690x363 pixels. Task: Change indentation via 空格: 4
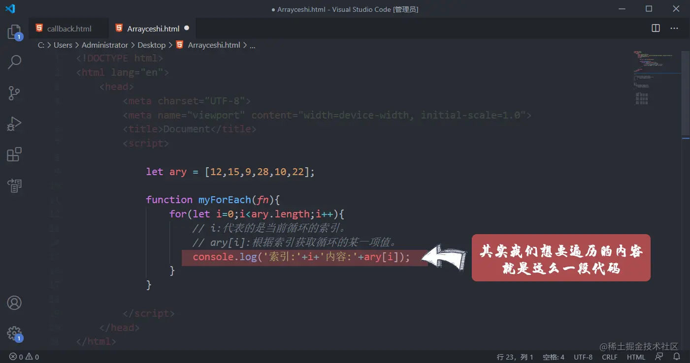554,357
